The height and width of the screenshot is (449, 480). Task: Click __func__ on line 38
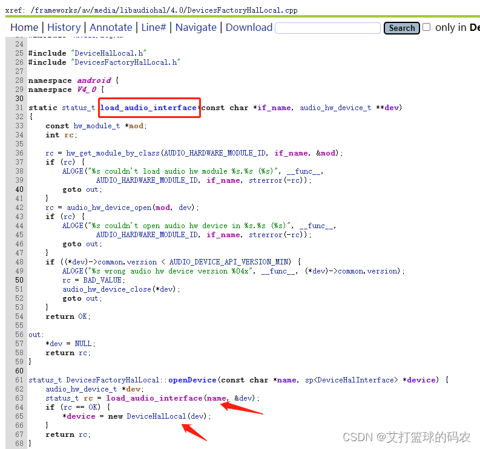pos(304,171)
